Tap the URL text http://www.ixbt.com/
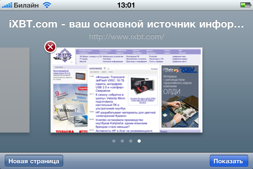253x169 pixels. pyautogui.click(x=127, y=36)
